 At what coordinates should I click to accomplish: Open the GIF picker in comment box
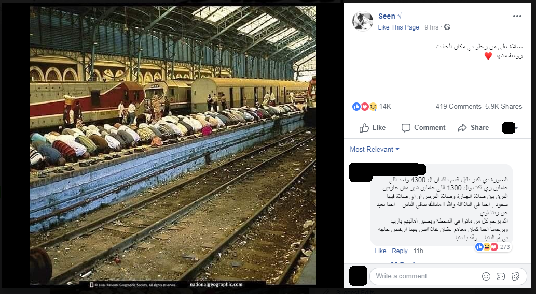click(x=500, y=276)
